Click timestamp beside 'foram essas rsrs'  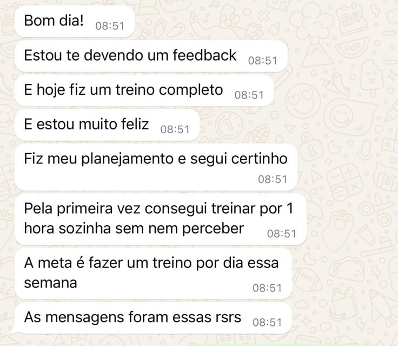point(267,323)
